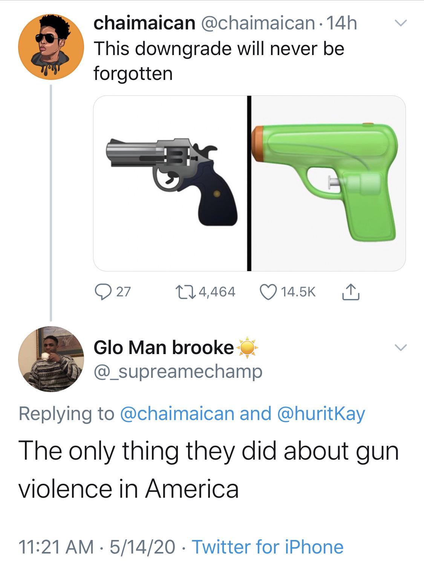
Task: View the green water gun image half
Action: (x=328, y=183)
